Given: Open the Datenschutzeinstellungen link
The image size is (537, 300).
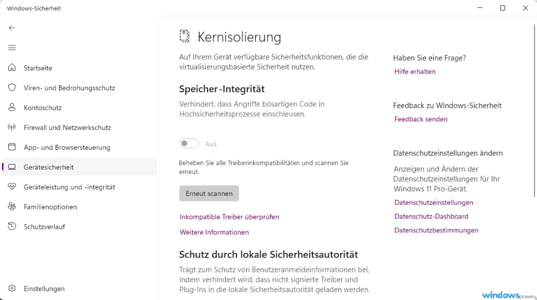Looking at the screenshot, I should (x=434, y=203).
